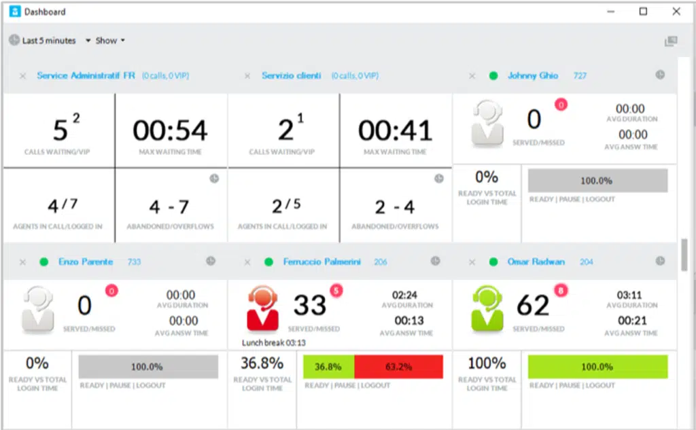Viewport: 696px width, 430px height.
Task: Click the green agent avatar for Omar Radwan
Action: pyautogui.click(x=488, y=308)
